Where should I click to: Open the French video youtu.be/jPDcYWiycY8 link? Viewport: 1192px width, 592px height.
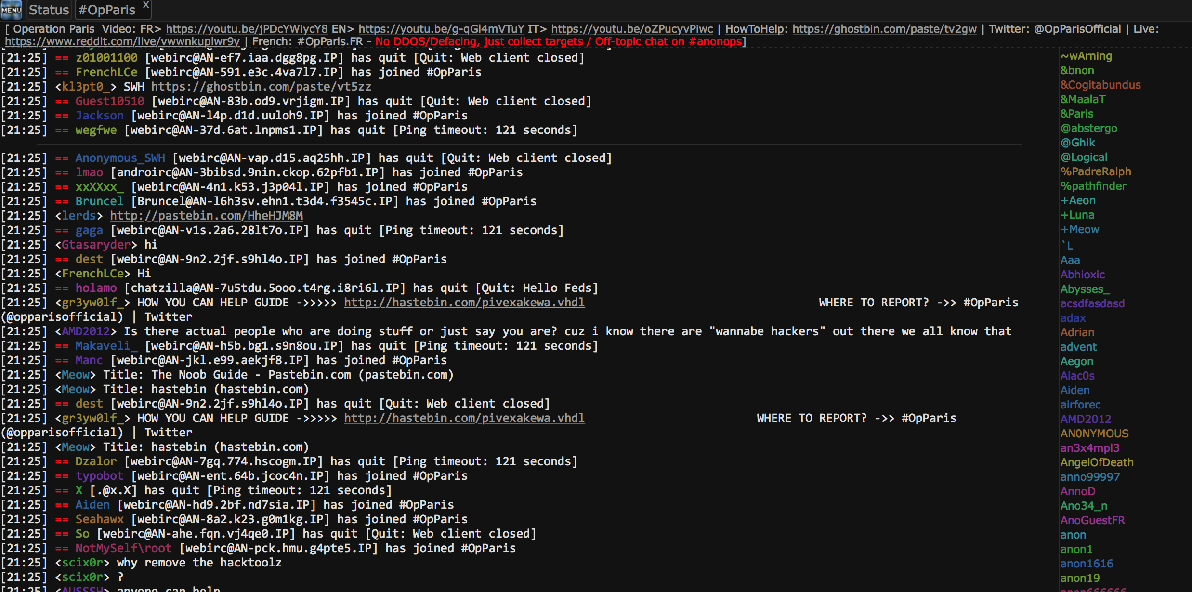pyautogui.click(x=247, y=29)
